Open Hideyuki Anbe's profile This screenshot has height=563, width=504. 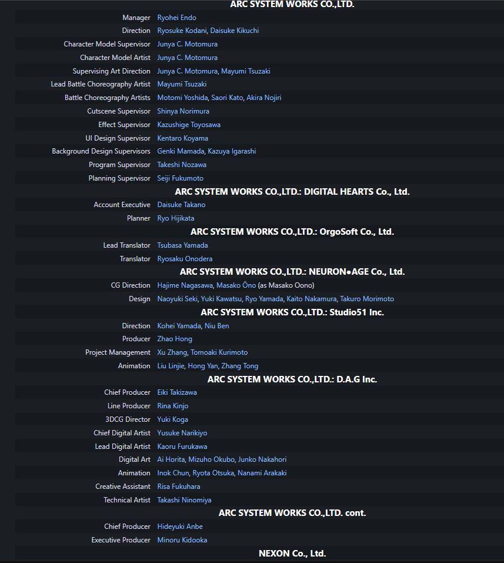[180, 527]
